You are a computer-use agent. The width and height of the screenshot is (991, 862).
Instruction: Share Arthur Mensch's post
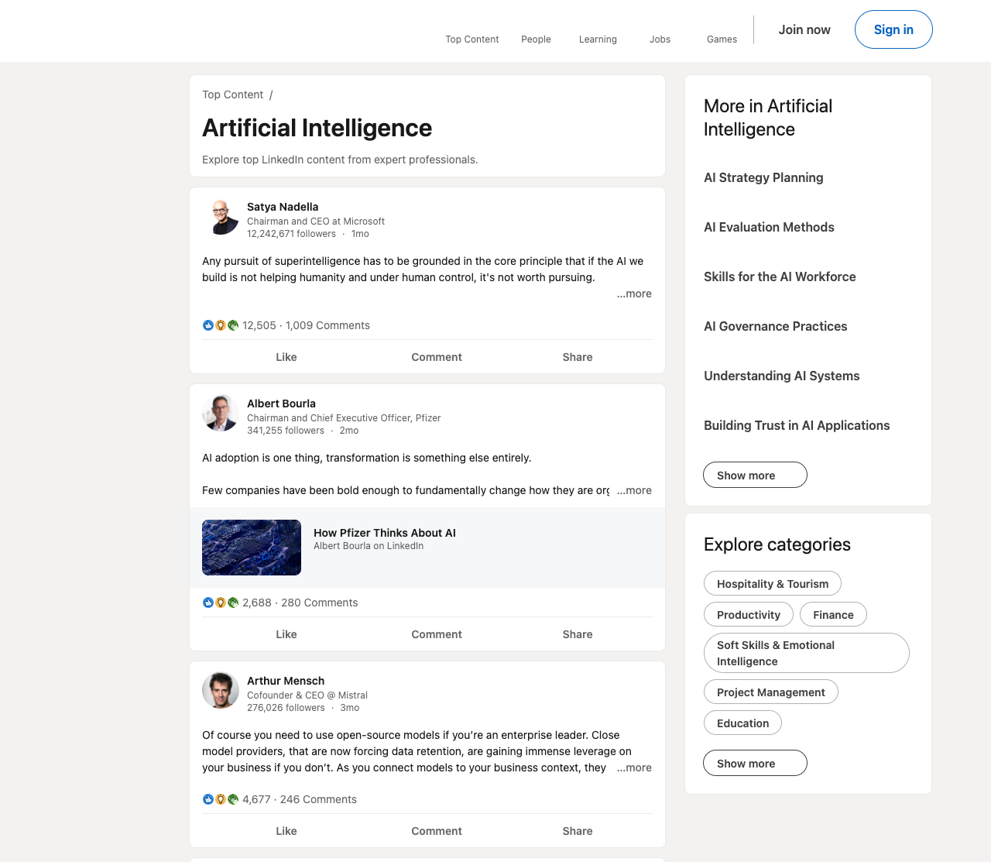(x=578, y=831)
